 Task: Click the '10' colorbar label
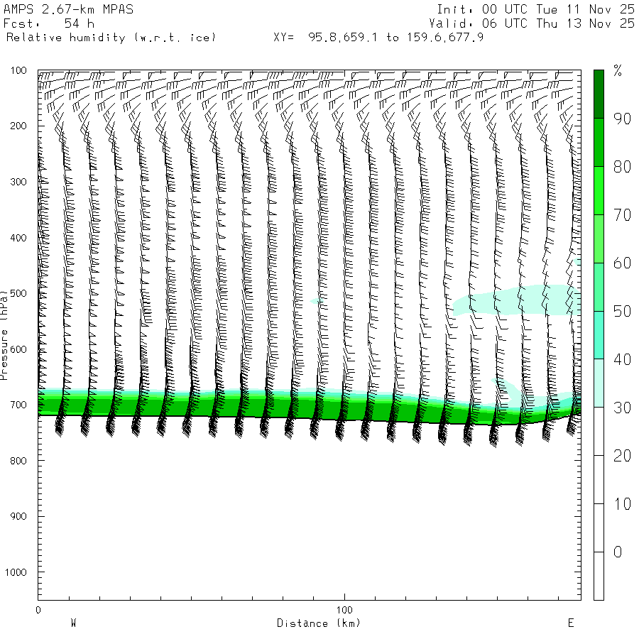coord(622,504)
